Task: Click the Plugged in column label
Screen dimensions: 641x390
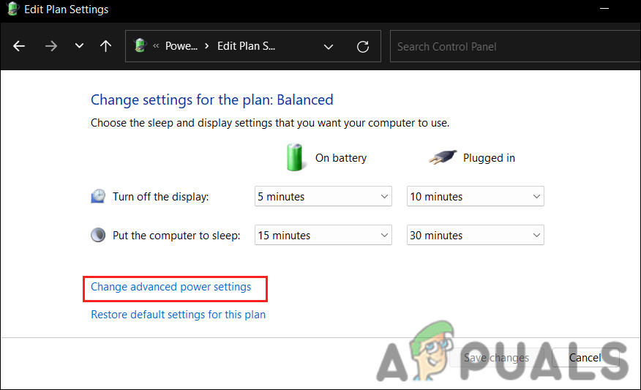Action: (x=489, y=158)
